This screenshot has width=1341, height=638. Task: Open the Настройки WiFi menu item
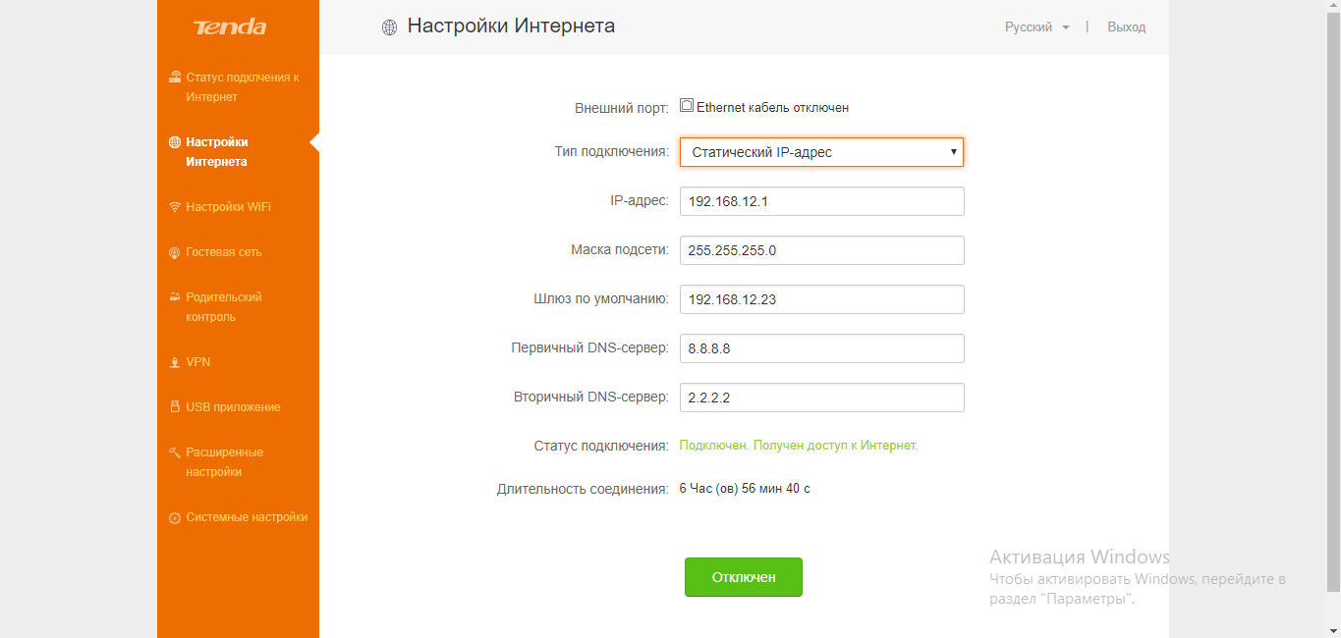click(x=228, y=207)
